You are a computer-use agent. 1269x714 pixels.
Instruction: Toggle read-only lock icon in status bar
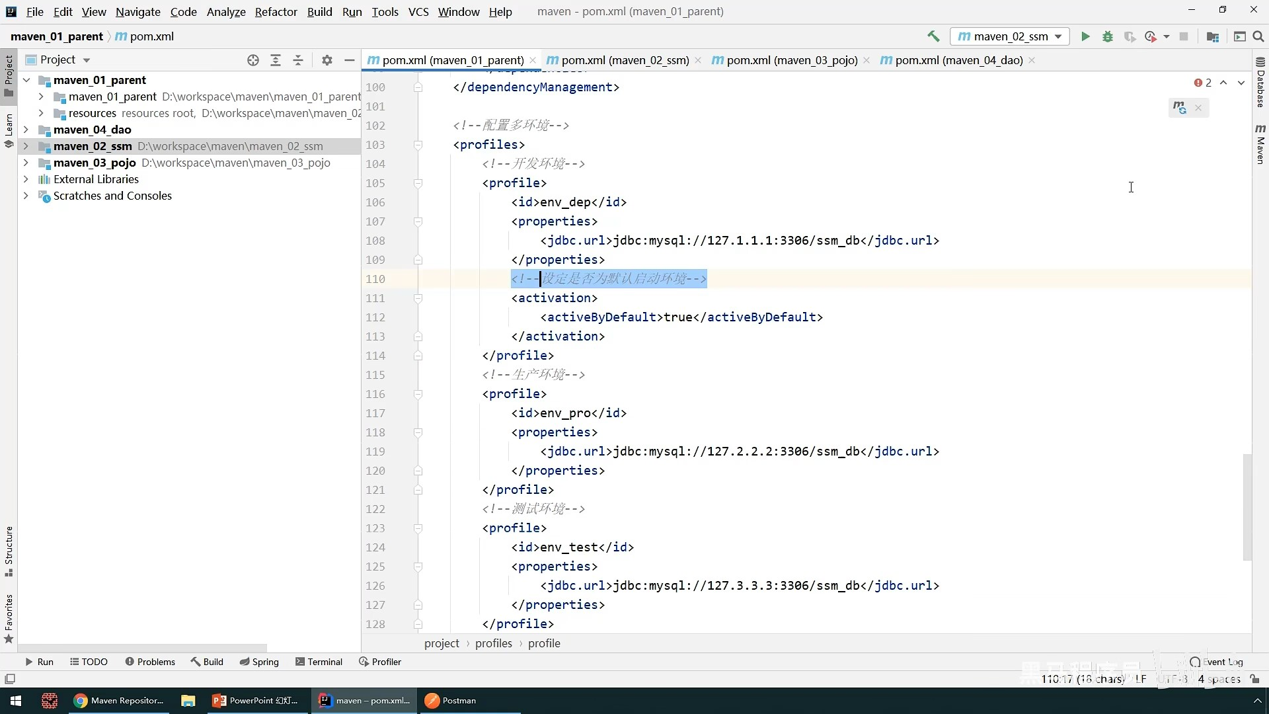click(x=1255, y=679)
